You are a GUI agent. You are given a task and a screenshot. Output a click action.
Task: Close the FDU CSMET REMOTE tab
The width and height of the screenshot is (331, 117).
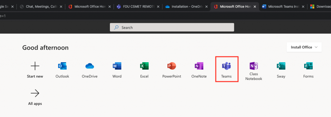158,6
